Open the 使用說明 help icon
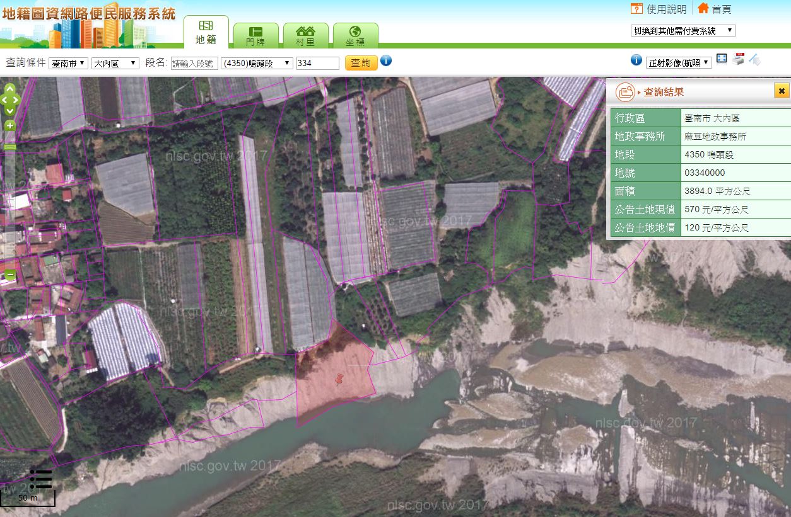Image resolution: width=791 pixels, height=517 pixels. (636, 9)
